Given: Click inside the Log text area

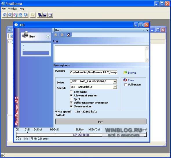Looking at the screenshot, I should click(x=100, y=54).
